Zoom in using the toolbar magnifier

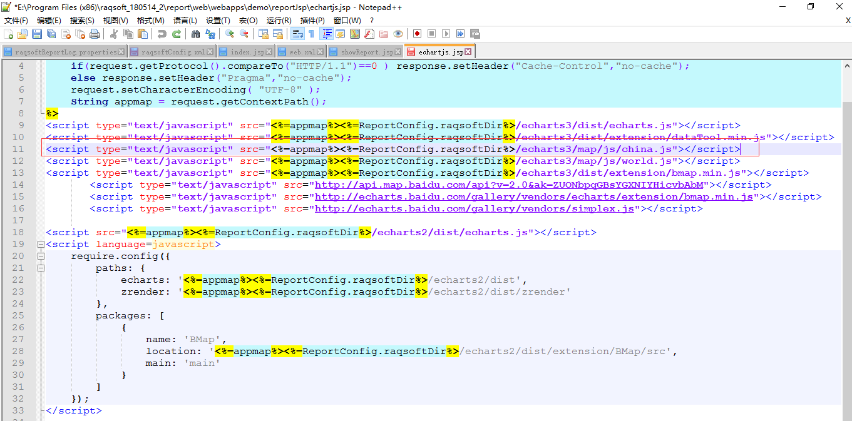point(230,34)
